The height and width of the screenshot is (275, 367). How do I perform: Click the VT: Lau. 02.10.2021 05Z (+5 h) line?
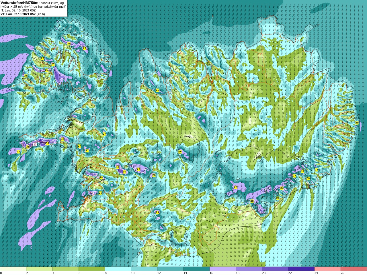pos(23,14)
